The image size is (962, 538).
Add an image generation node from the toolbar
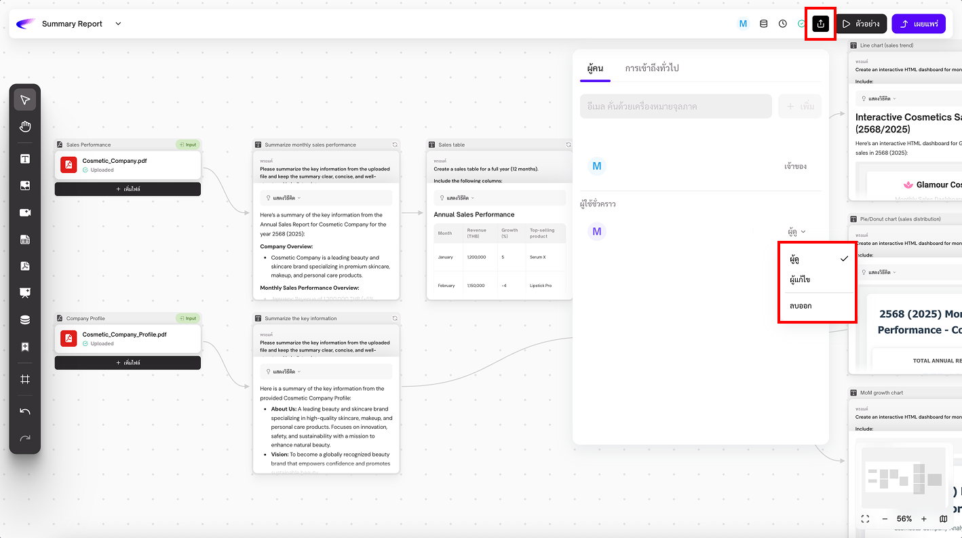coord(25,185)
